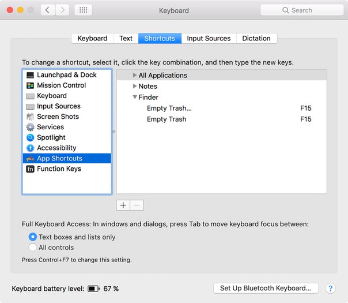Show all preferences grid button
This screenshot has width=348, height=303.
82,10
